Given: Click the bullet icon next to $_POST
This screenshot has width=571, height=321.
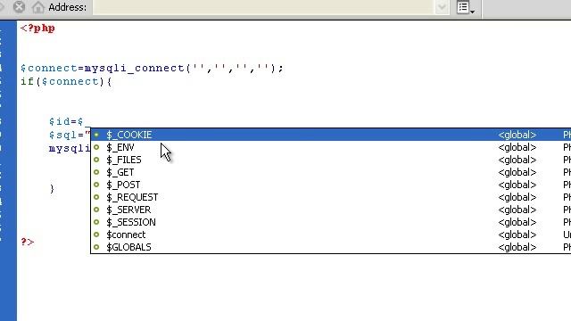Looking at the screenshot, I should (96, 185).
